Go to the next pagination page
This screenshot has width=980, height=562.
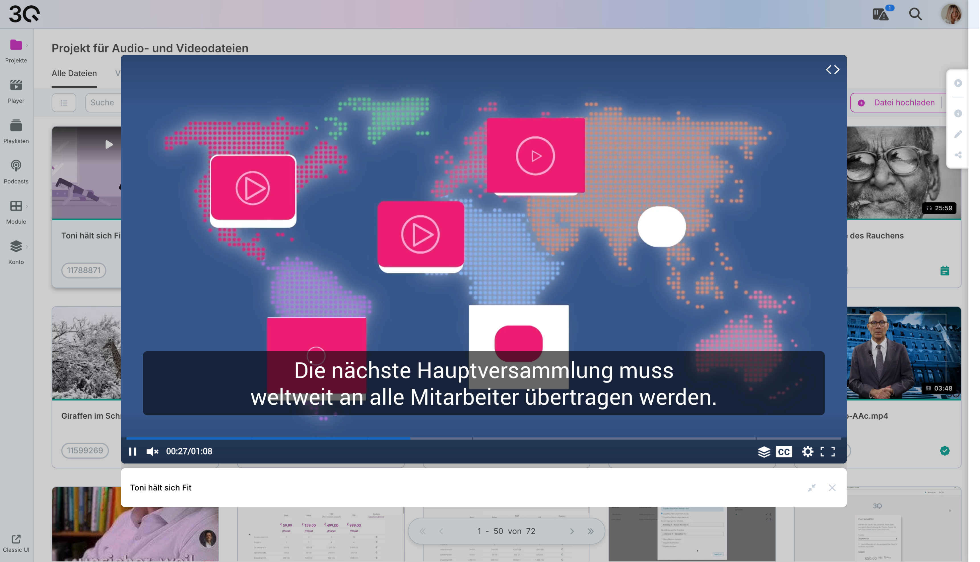click(x=572, y=531)
